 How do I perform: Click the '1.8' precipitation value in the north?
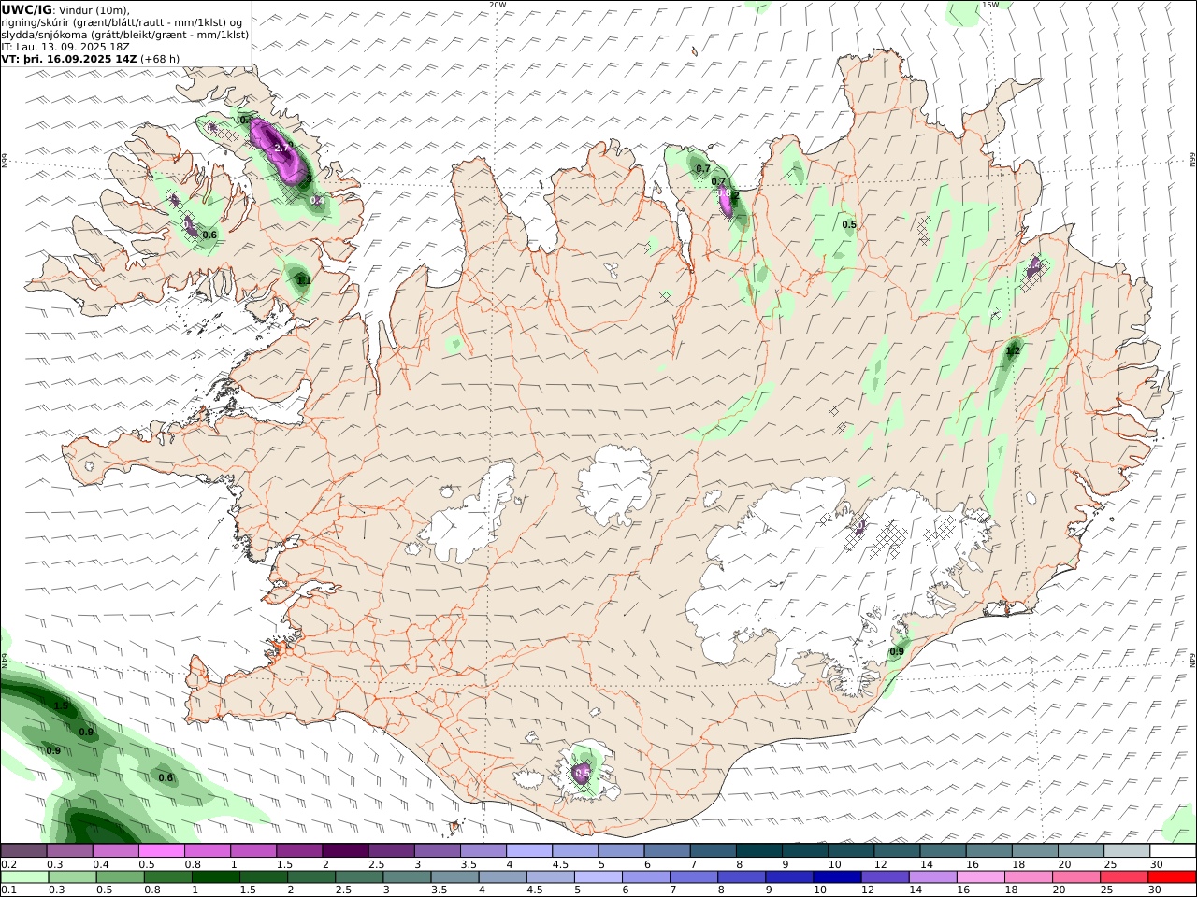click(x=726, y=193)
